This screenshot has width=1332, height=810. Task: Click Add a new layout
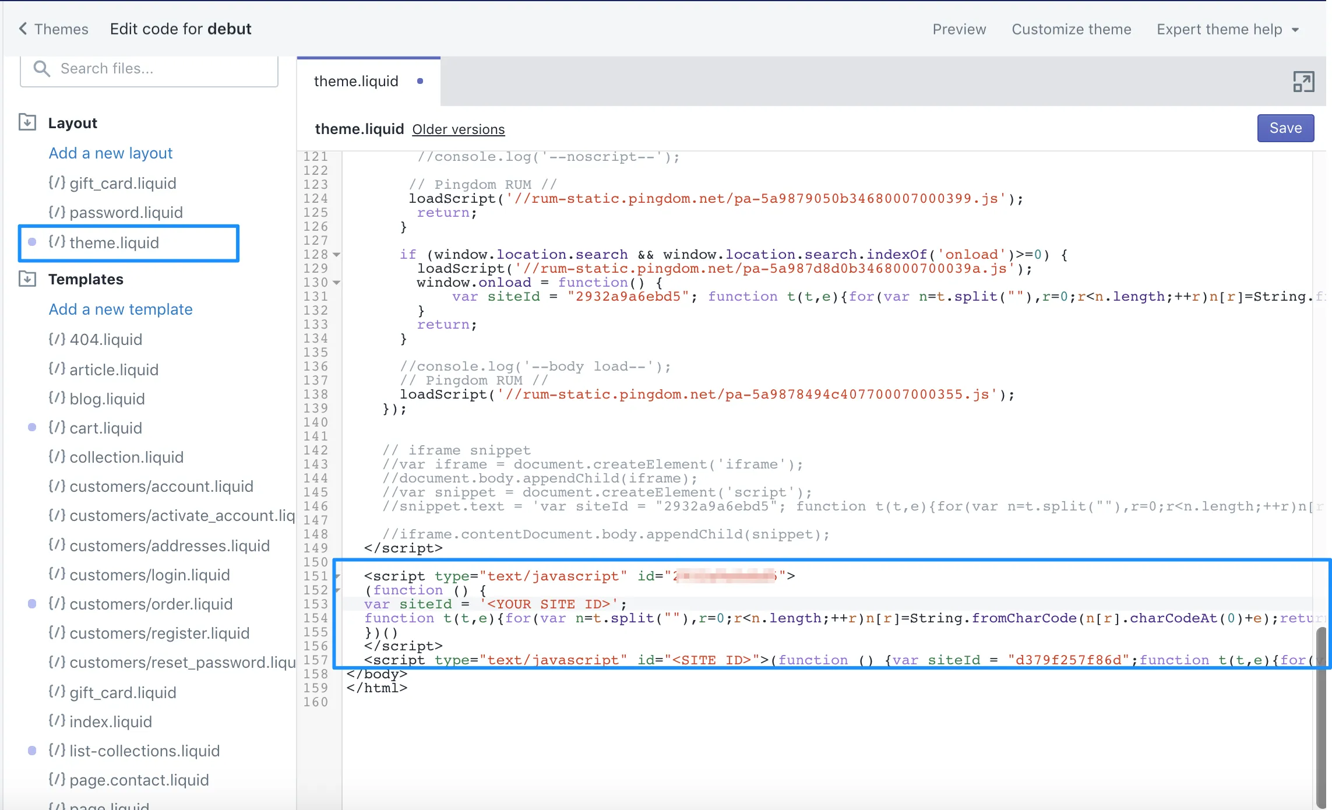pyautogui.click(x=111, y=153)
